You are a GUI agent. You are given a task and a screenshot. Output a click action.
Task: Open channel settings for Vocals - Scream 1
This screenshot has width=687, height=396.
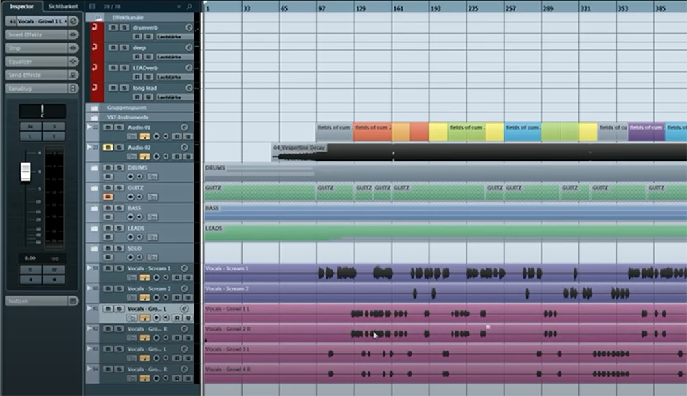(184, 268)
